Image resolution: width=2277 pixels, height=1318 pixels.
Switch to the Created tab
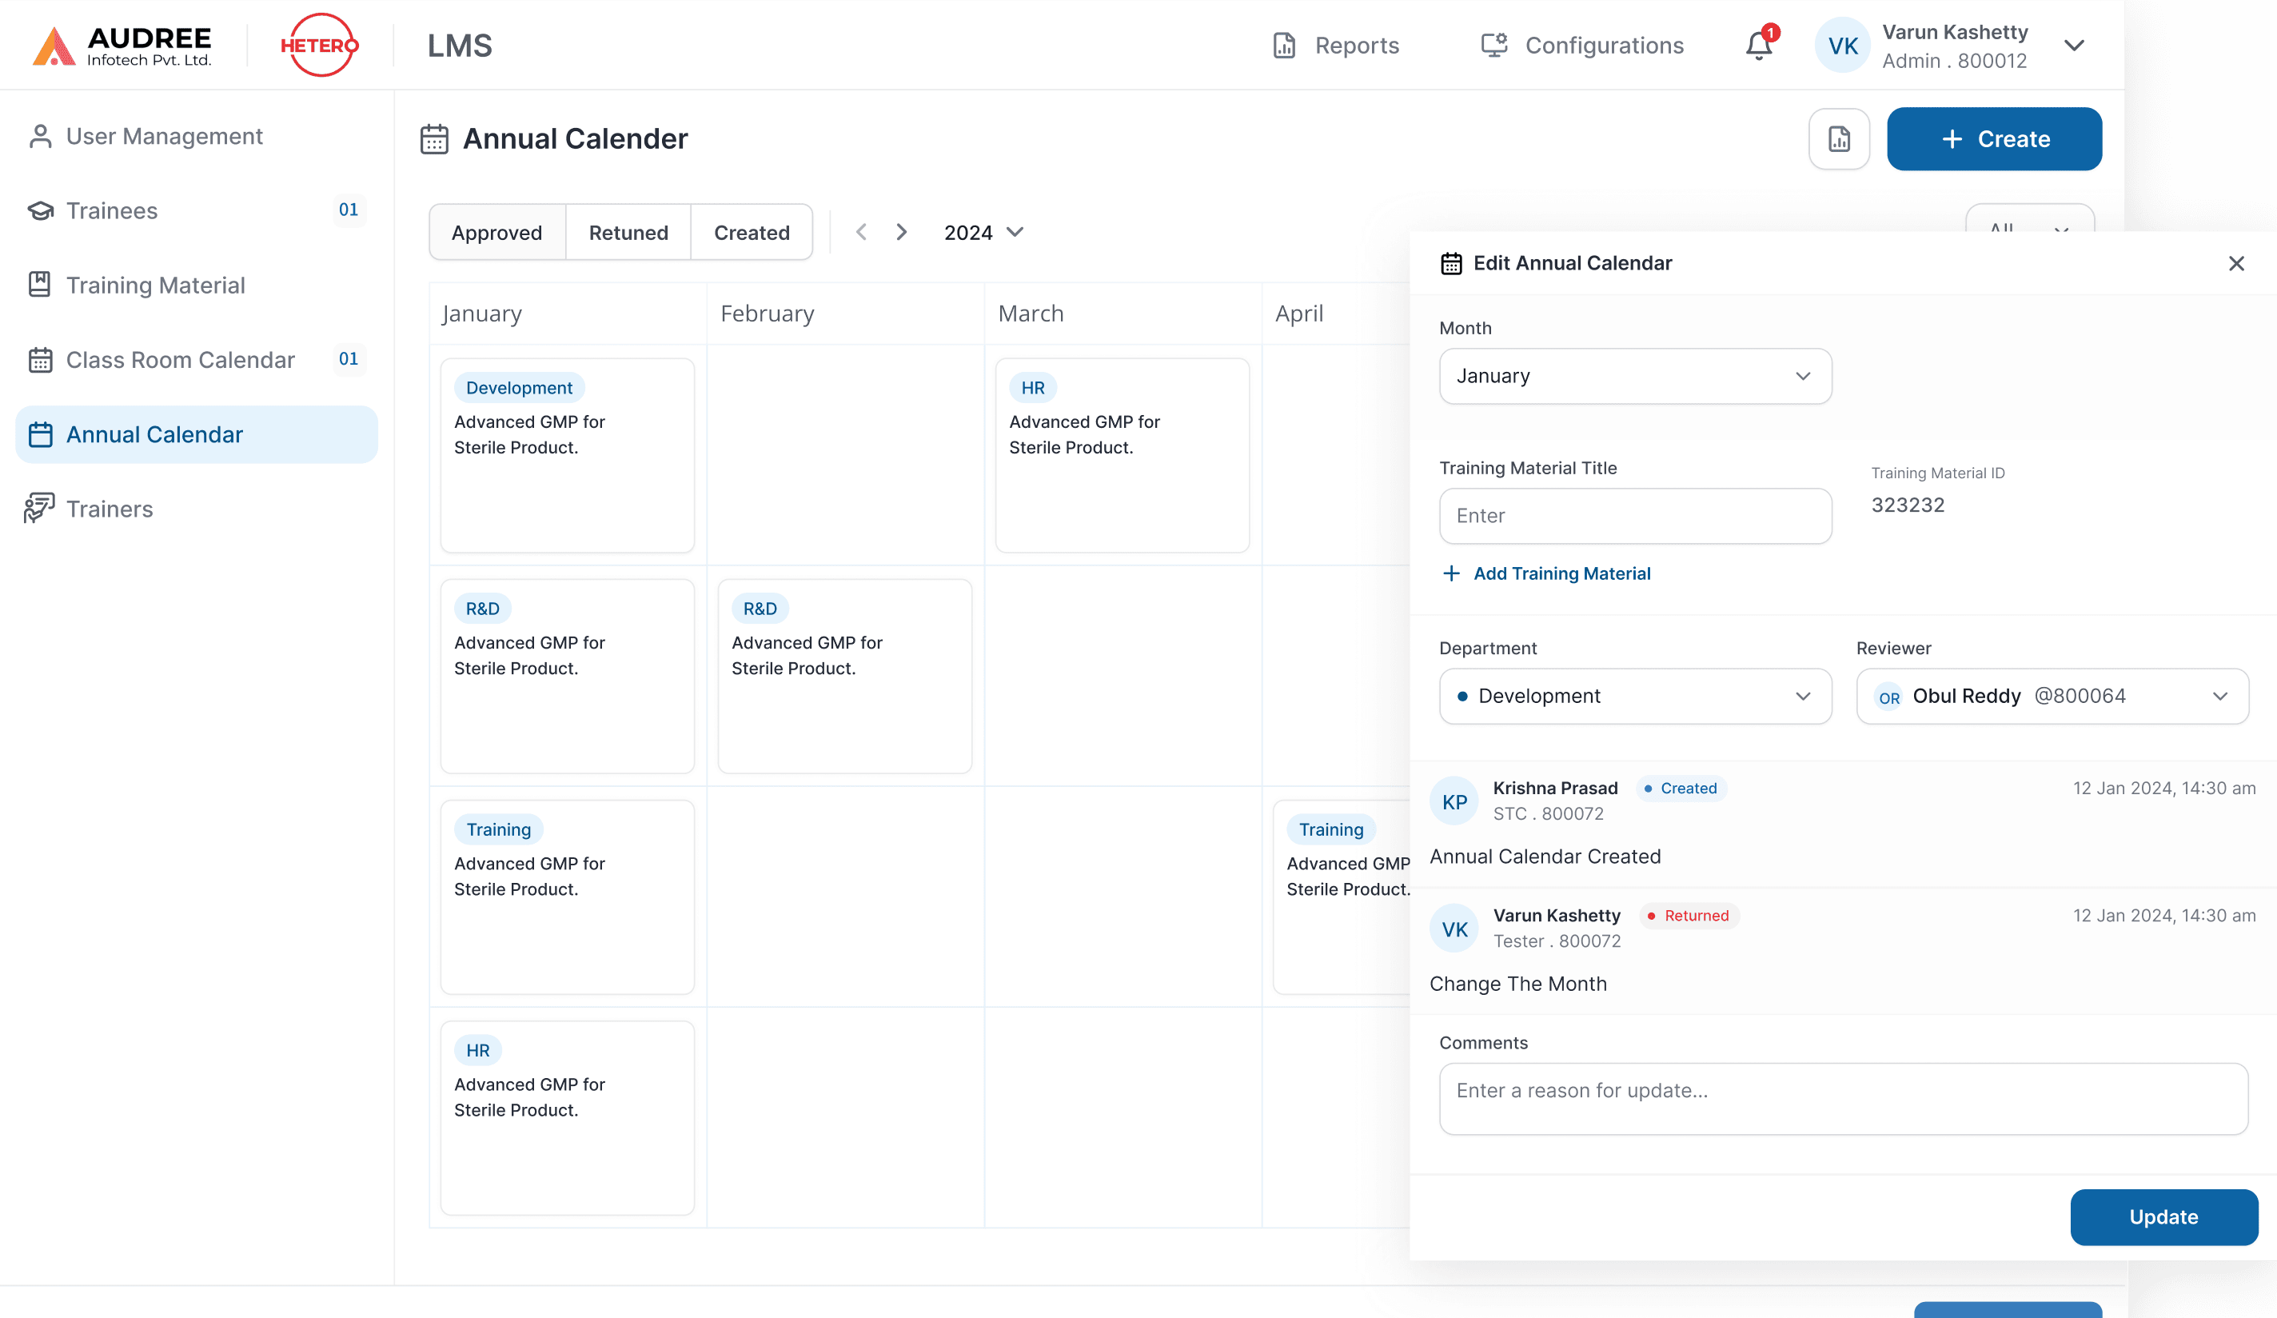(751, 232)
